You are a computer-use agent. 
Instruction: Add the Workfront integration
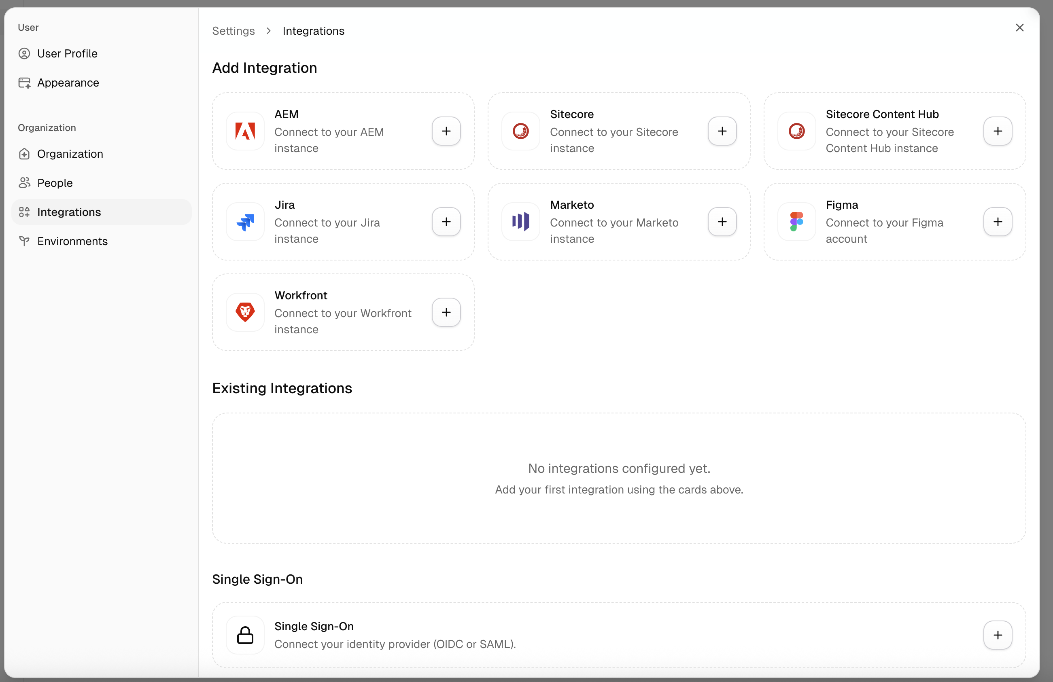point(446,312)
